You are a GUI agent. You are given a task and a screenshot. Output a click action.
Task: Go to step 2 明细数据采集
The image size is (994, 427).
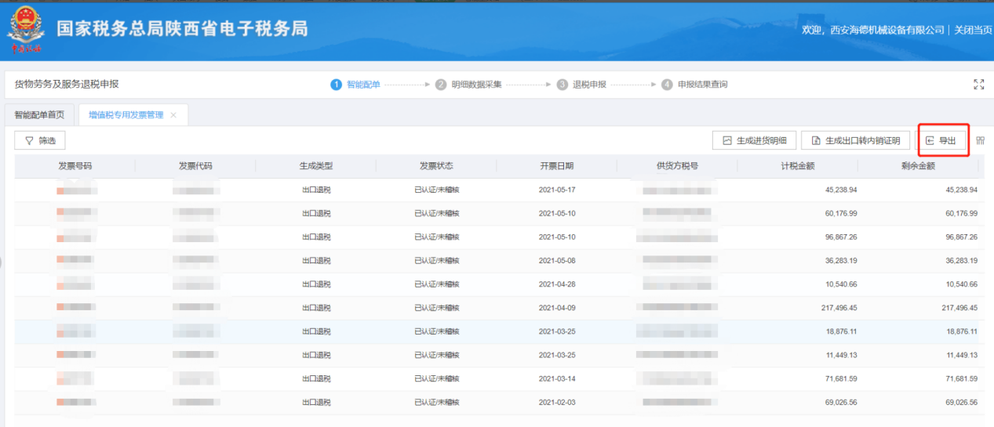pyautogui.click(x=468, y=85)
